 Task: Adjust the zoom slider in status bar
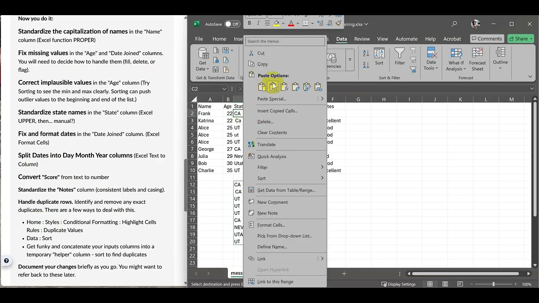point(494,284)
